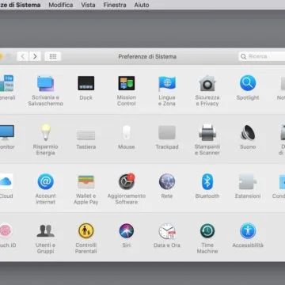285x285 pixels.
Task: Open the Monitor display preferences
Action: point(6,137)
